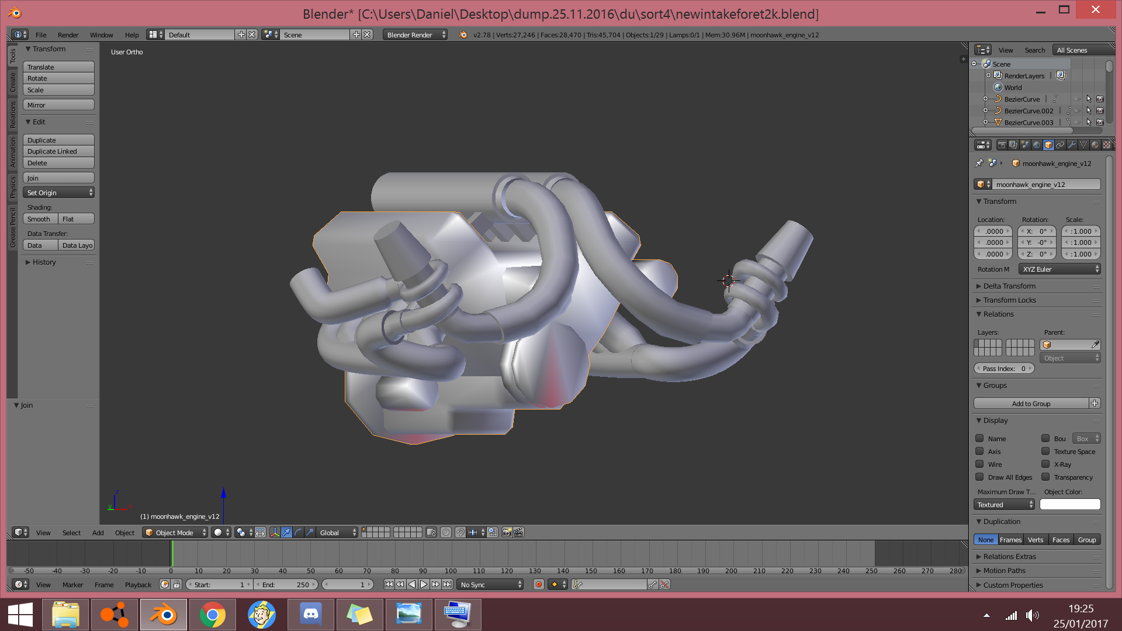Play the animation forward
The width and height of the screenshot is (1122, 631).
coord(424,584)
